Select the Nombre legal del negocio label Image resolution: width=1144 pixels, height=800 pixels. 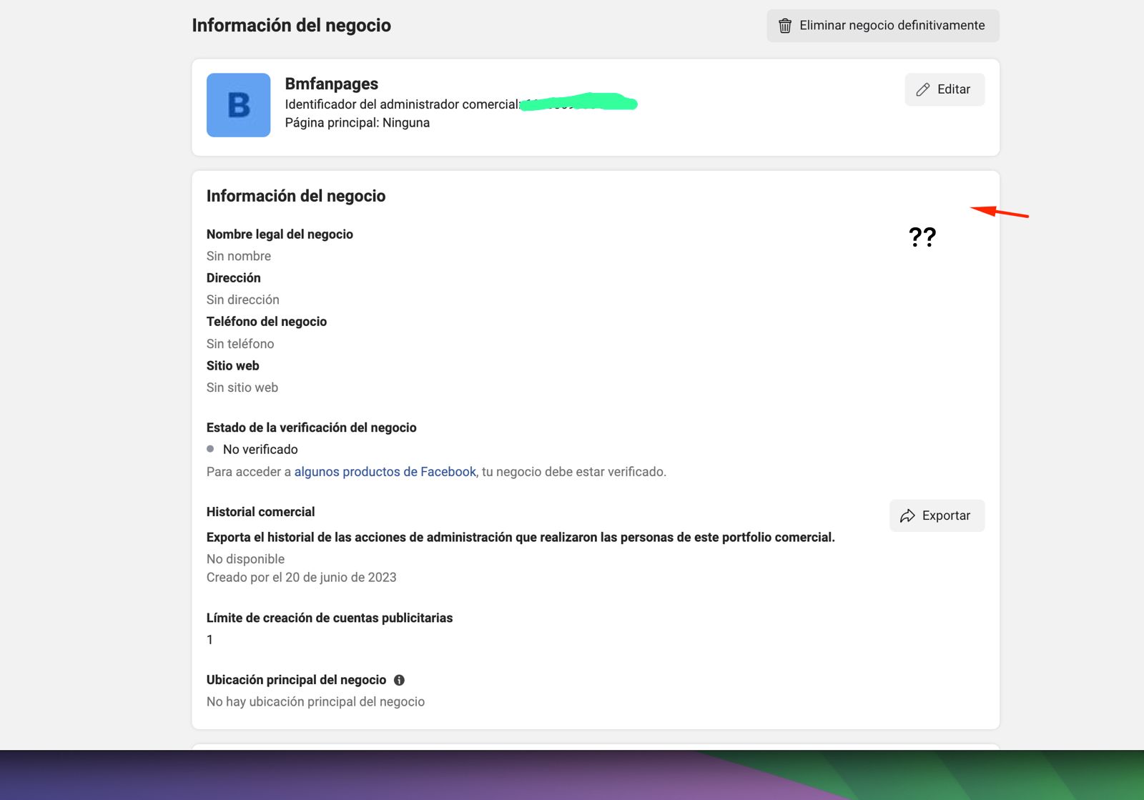click(x=280, y=234)
